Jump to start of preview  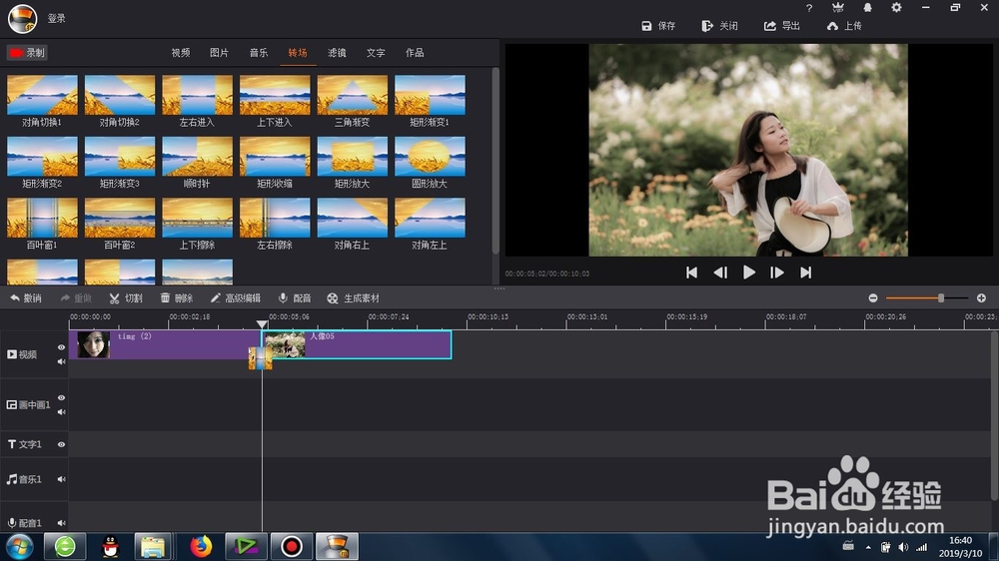click(691, 273)
